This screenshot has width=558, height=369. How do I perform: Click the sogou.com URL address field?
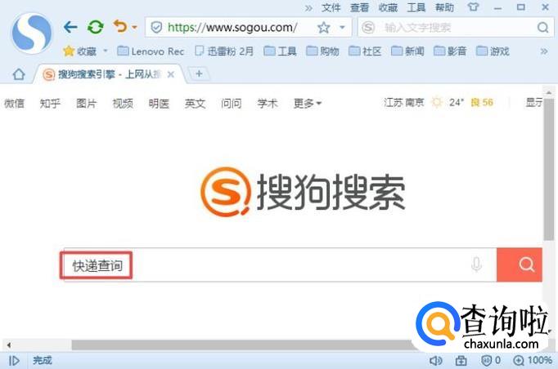(232, 27)
